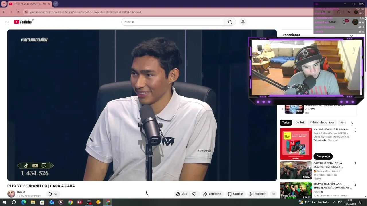The height and width of the screenshot is (206, 367).
Task: Open tab search dropdown in browser
Action: point(4,4)
